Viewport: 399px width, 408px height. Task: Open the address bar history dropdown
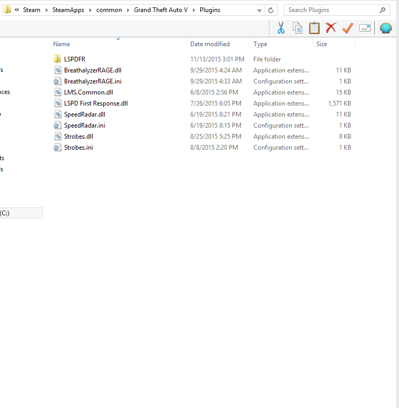[259, 10]
